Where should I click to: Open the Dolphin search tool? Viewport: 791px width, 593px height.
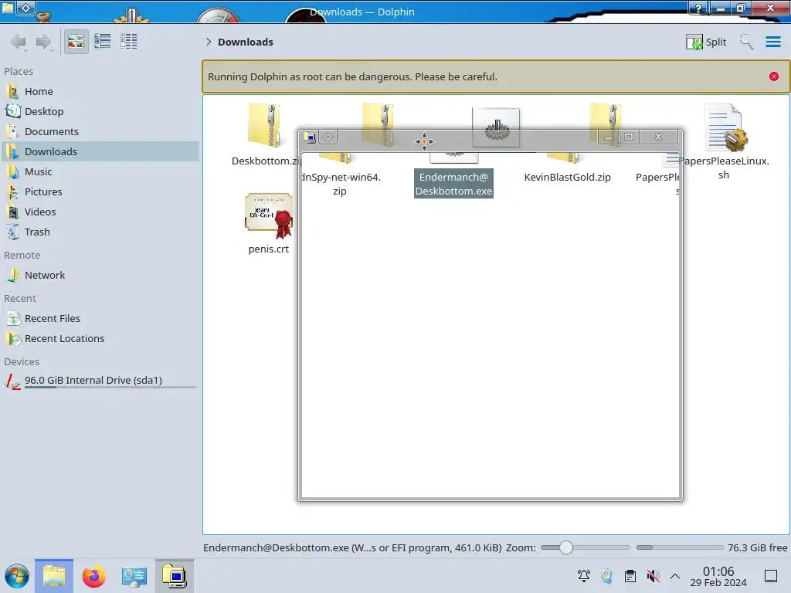[x=747, y=42]
